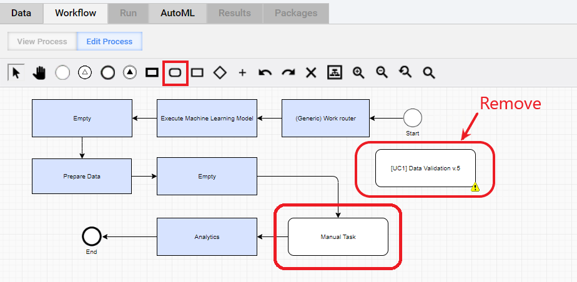The image size is (577, 282).
Task: Choose the diamond gateway tool
Action: click(x=220, y=73)
